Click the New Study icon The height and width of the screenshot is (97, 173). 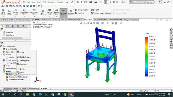pos(3,12)
